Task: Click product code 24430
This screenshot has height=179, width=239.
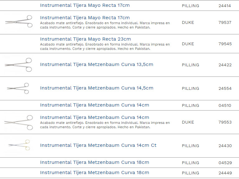Action: (225, 146)
